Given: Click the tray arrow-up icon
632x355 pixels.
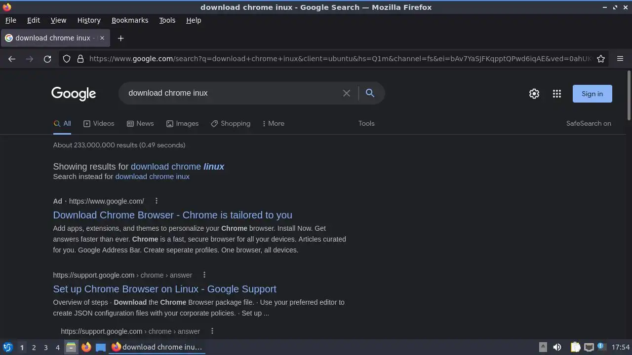Looking at the screenshot, I should pyautogui.click(x=543, y=347).
